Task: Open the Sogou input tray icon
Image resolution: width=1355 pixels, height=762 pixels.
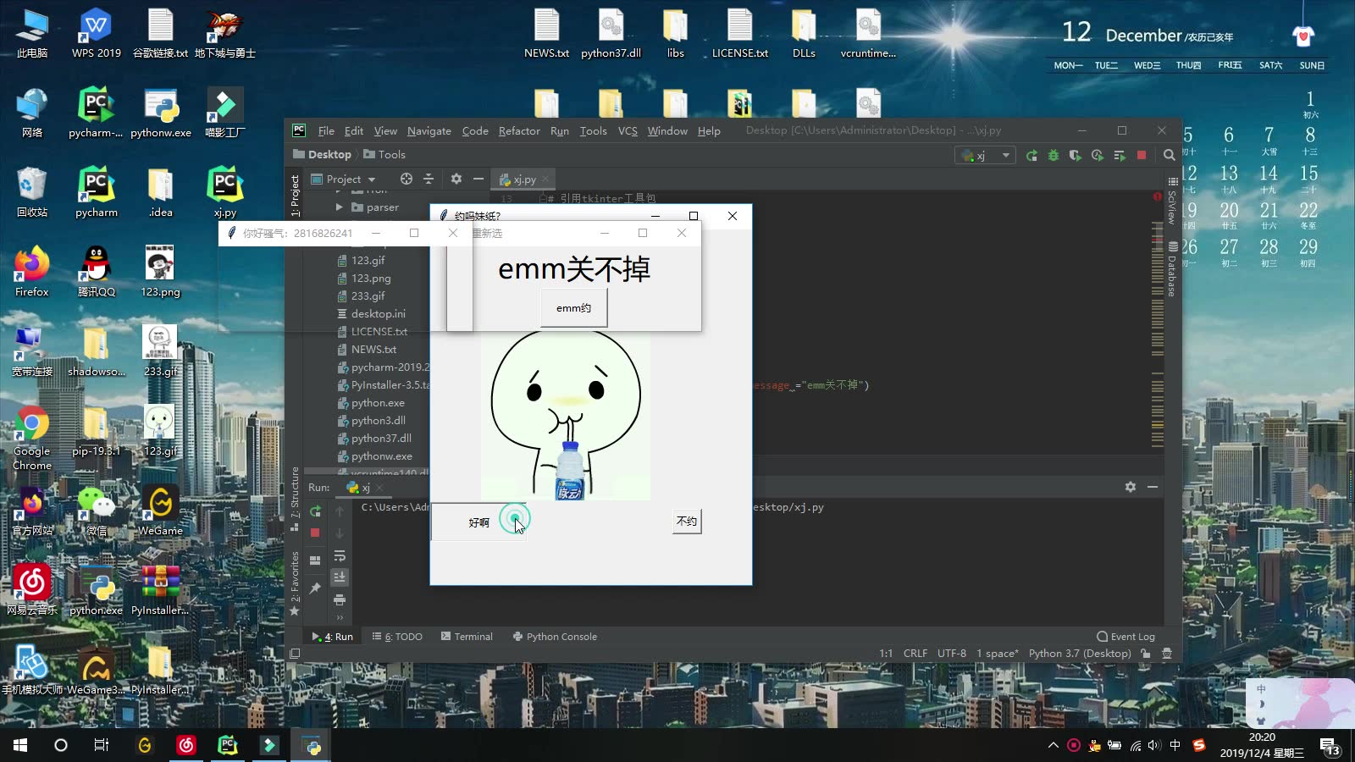Action: pos(1198,745)
